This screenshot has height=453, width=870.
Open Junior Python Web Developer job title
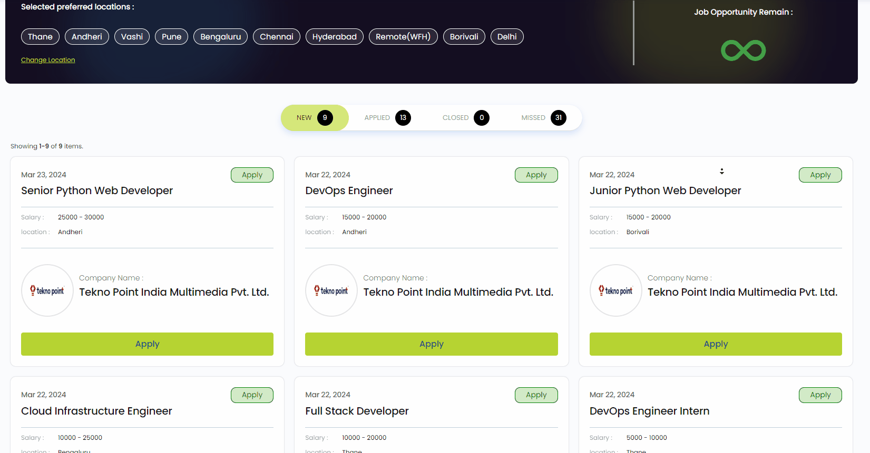coord(666,190)
